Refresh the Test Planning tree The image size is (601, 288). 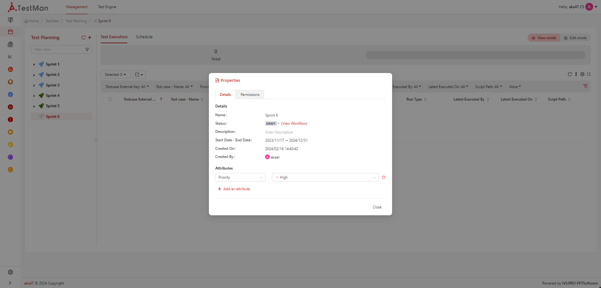tap(83, 38)
